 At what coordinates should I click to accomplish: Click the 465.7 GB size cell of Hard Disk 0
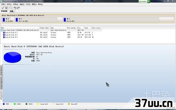pos(80,30)
